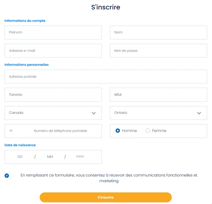Focus the Prénom input field
This screenshot has height=204, width=212.
point(53,33)
